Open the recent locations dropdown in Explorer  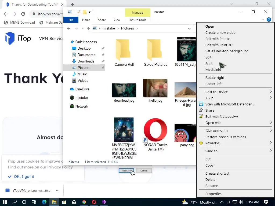point(83,28)
